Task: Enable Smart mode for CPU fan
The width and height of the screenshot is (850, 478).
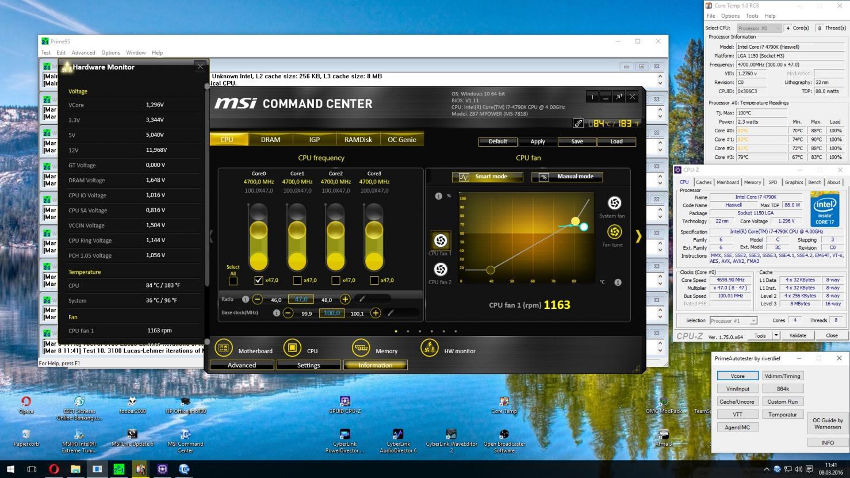Action: 488,177
